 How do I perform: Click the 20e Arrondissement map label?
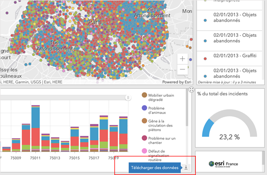tap(152, 12)
